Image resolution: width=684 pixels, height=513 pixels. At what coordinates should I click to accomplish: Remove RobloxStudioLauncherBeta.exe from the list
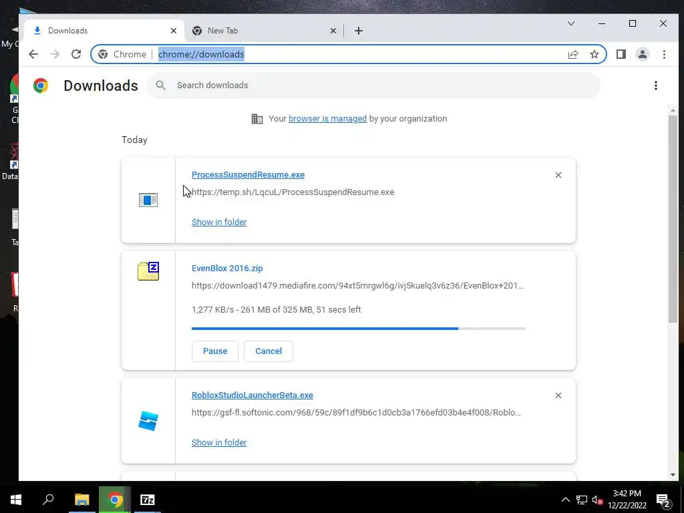pyautogui.click(x=558, y=395)
